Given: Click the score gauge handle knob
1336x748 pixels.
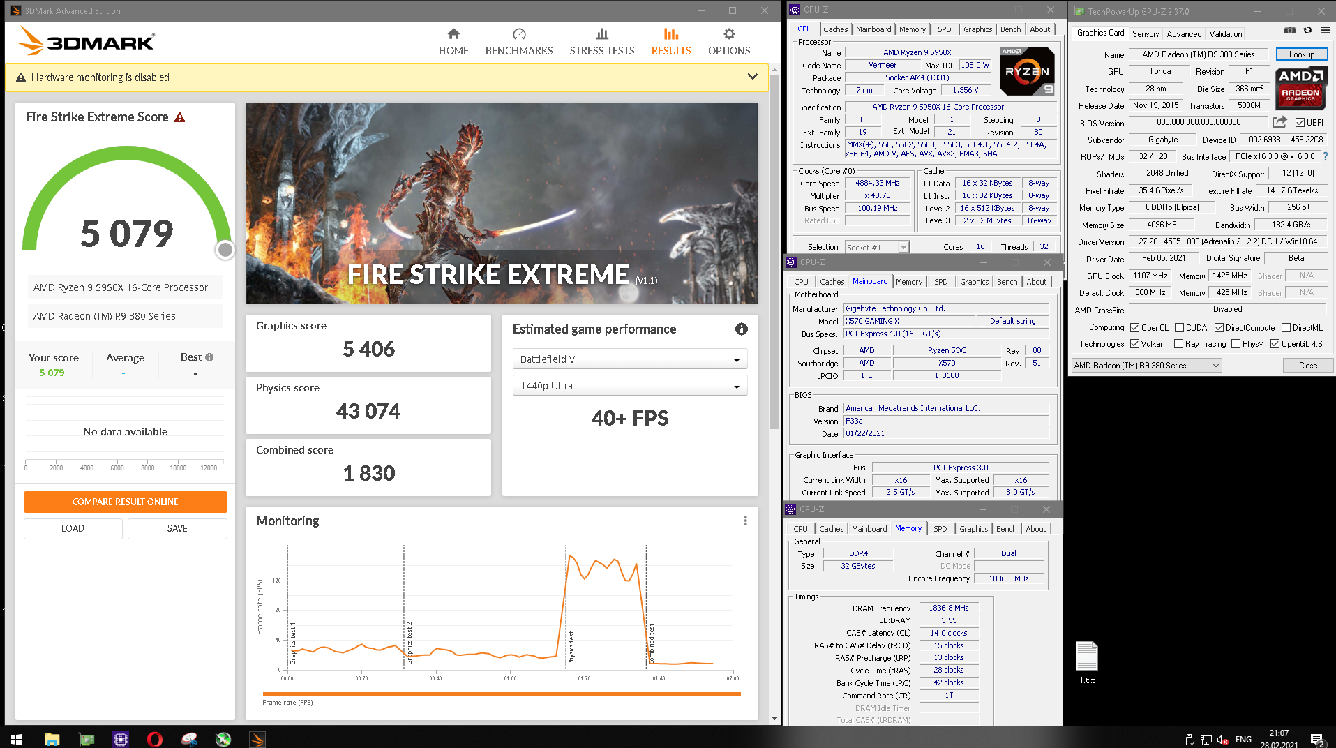Looking at the screenshot, I should point(225,250).
